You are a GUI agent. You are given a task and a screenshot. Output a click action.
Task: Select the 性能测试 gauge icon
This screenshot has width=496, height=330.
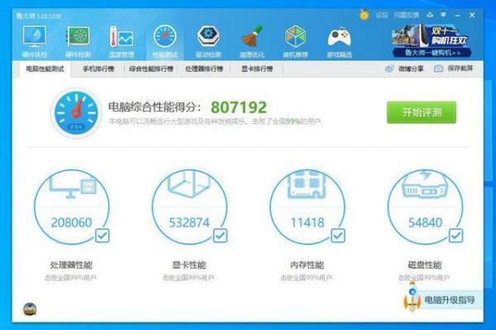[x=165, y=36]
